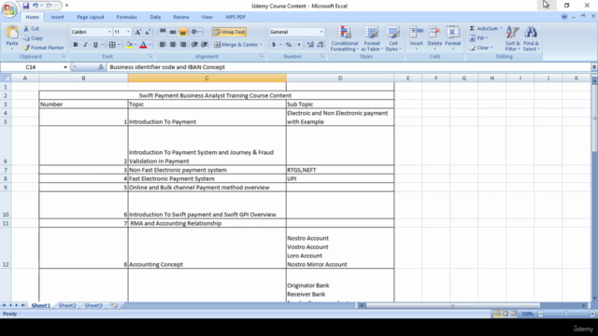This screenshot has width=598, height=336.
Task: Switch to Normal view in status bar
Action: point(497,314)
